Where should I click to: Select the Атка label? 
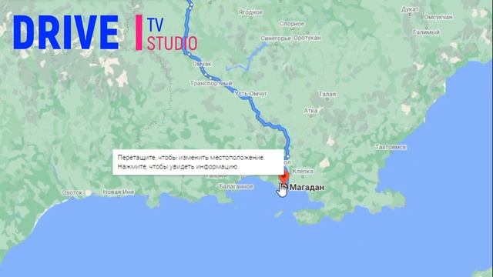point(310,111)
